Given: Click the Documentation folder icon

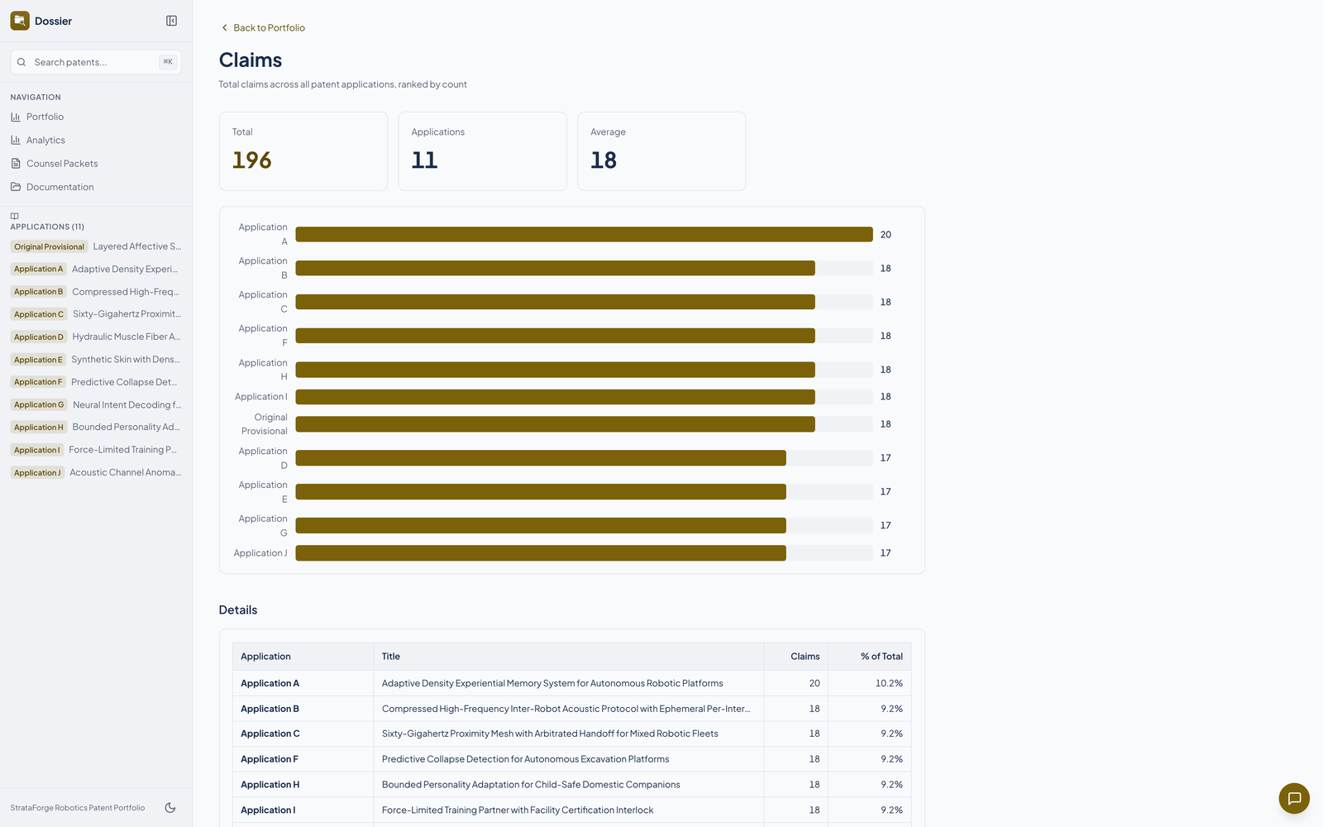Looking at the screenshot, I should (x=16, y=187).
